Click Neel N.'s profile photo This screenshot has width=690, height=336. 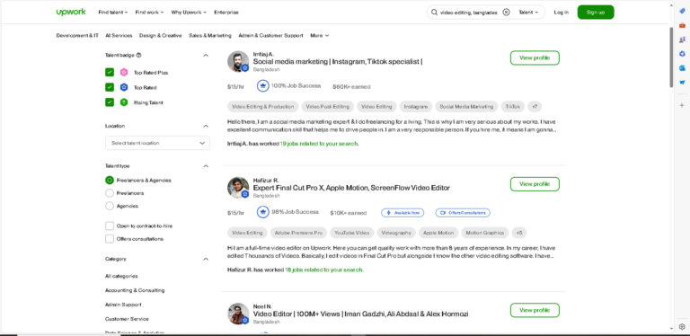[238, 314]
